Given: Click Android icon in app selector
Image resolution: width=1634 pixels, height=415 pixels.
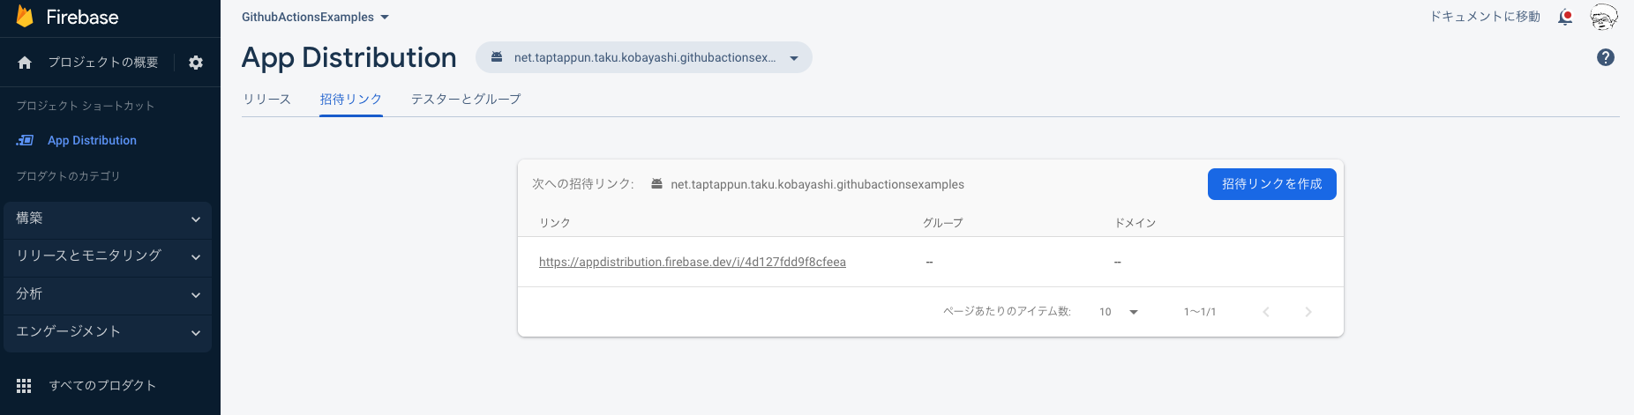Looking at the screenshot, I should click(x=497, y=57).
